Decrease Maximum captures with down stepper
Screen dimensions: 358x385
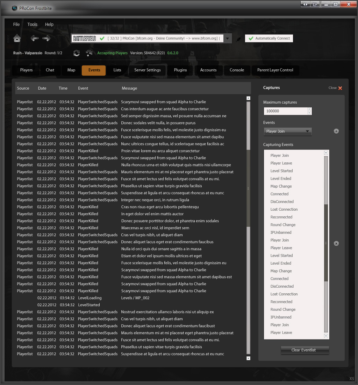309,113
